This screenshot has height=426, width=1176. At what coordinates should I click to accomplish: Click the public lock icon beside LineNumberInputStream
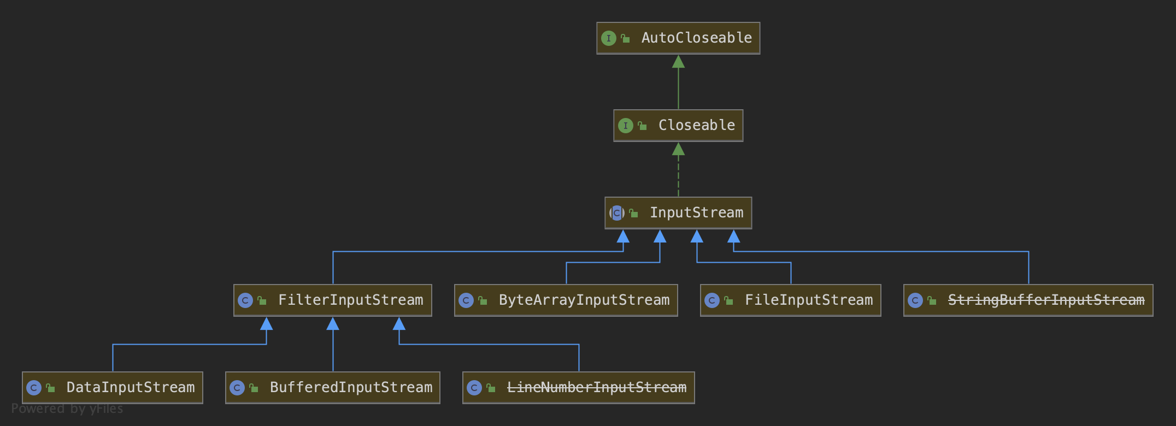[x=491, y=388]
